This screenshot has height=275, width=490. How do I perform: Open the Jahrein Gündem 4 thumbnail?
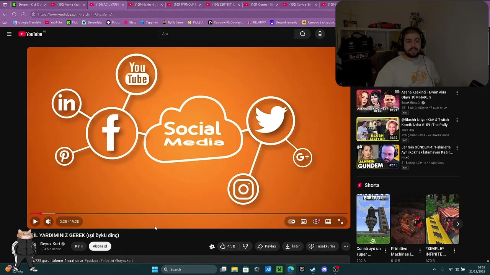[x=378, y=157]
